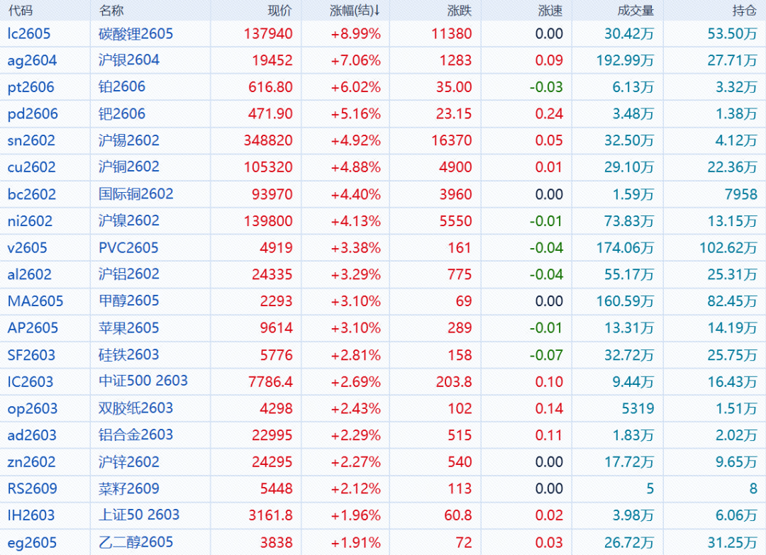Viewport: 766px width, 555px height.
Task: Open the 国际铜2602 contract
Action: 135,194
